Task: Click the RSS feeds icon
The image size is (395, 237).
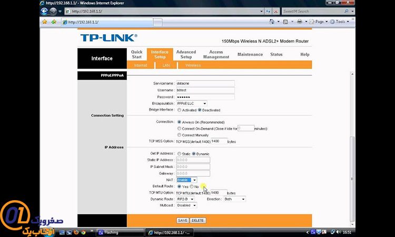Action: tap(285, 22)
